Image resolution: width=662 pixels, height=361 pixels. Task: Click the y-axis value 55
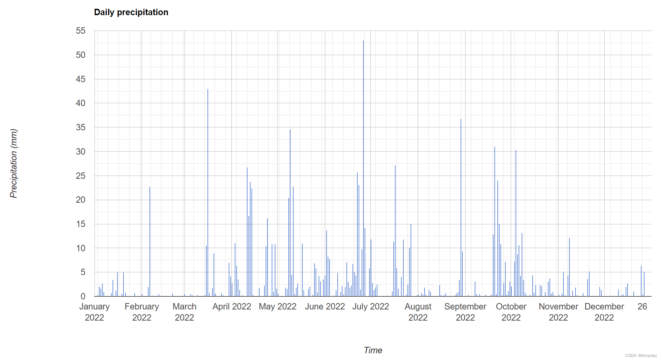[81, 31]
